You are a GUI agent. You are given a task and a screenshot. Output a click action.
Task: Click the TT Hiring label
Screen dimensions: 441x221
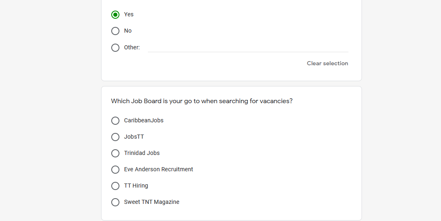(136, 186)
